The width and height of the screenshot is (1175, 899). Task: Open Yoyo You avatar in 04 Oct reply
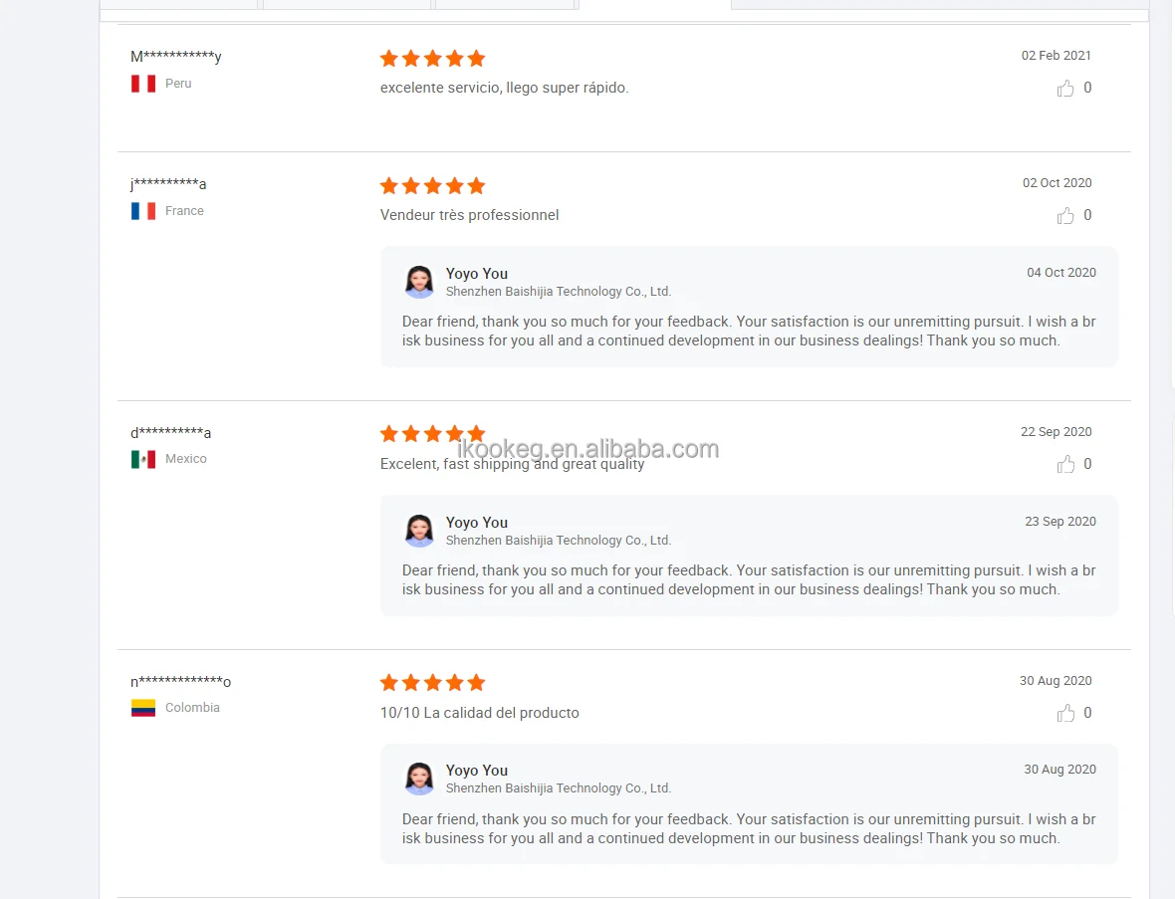tap(419, 282)
